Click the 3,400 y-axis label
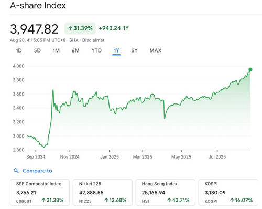Image resolution: width=262 pixels, height=209 pixels. point(18,108)
